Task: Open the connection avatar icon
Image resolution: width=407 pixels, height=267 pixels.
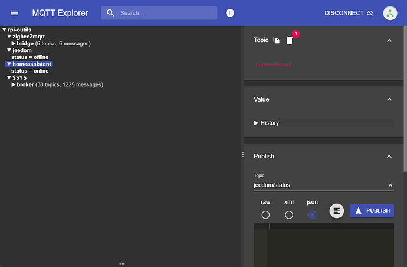Action: [390, 13]
